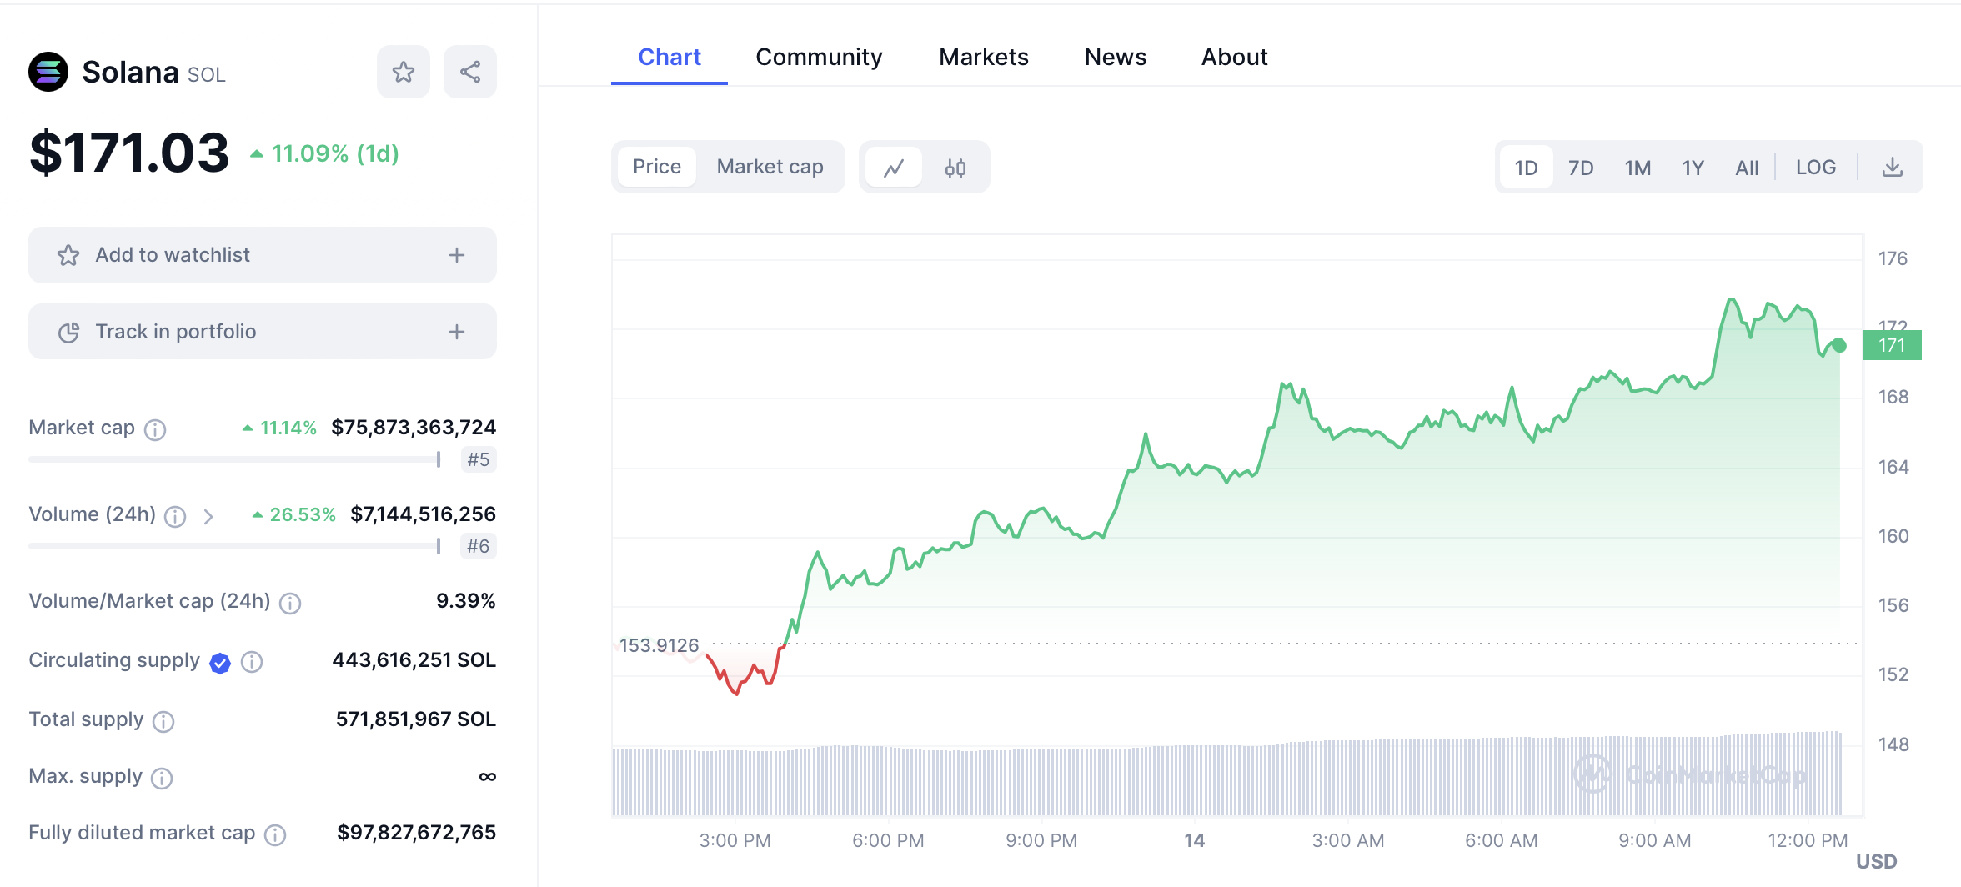Open Market cap info tooltip icon
The height and width of the screenshot is (887, 1961).
(155, 429)
